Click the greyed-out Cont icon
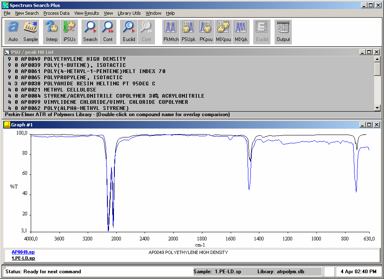Viewport: 384px width, 279px height. 146,32
